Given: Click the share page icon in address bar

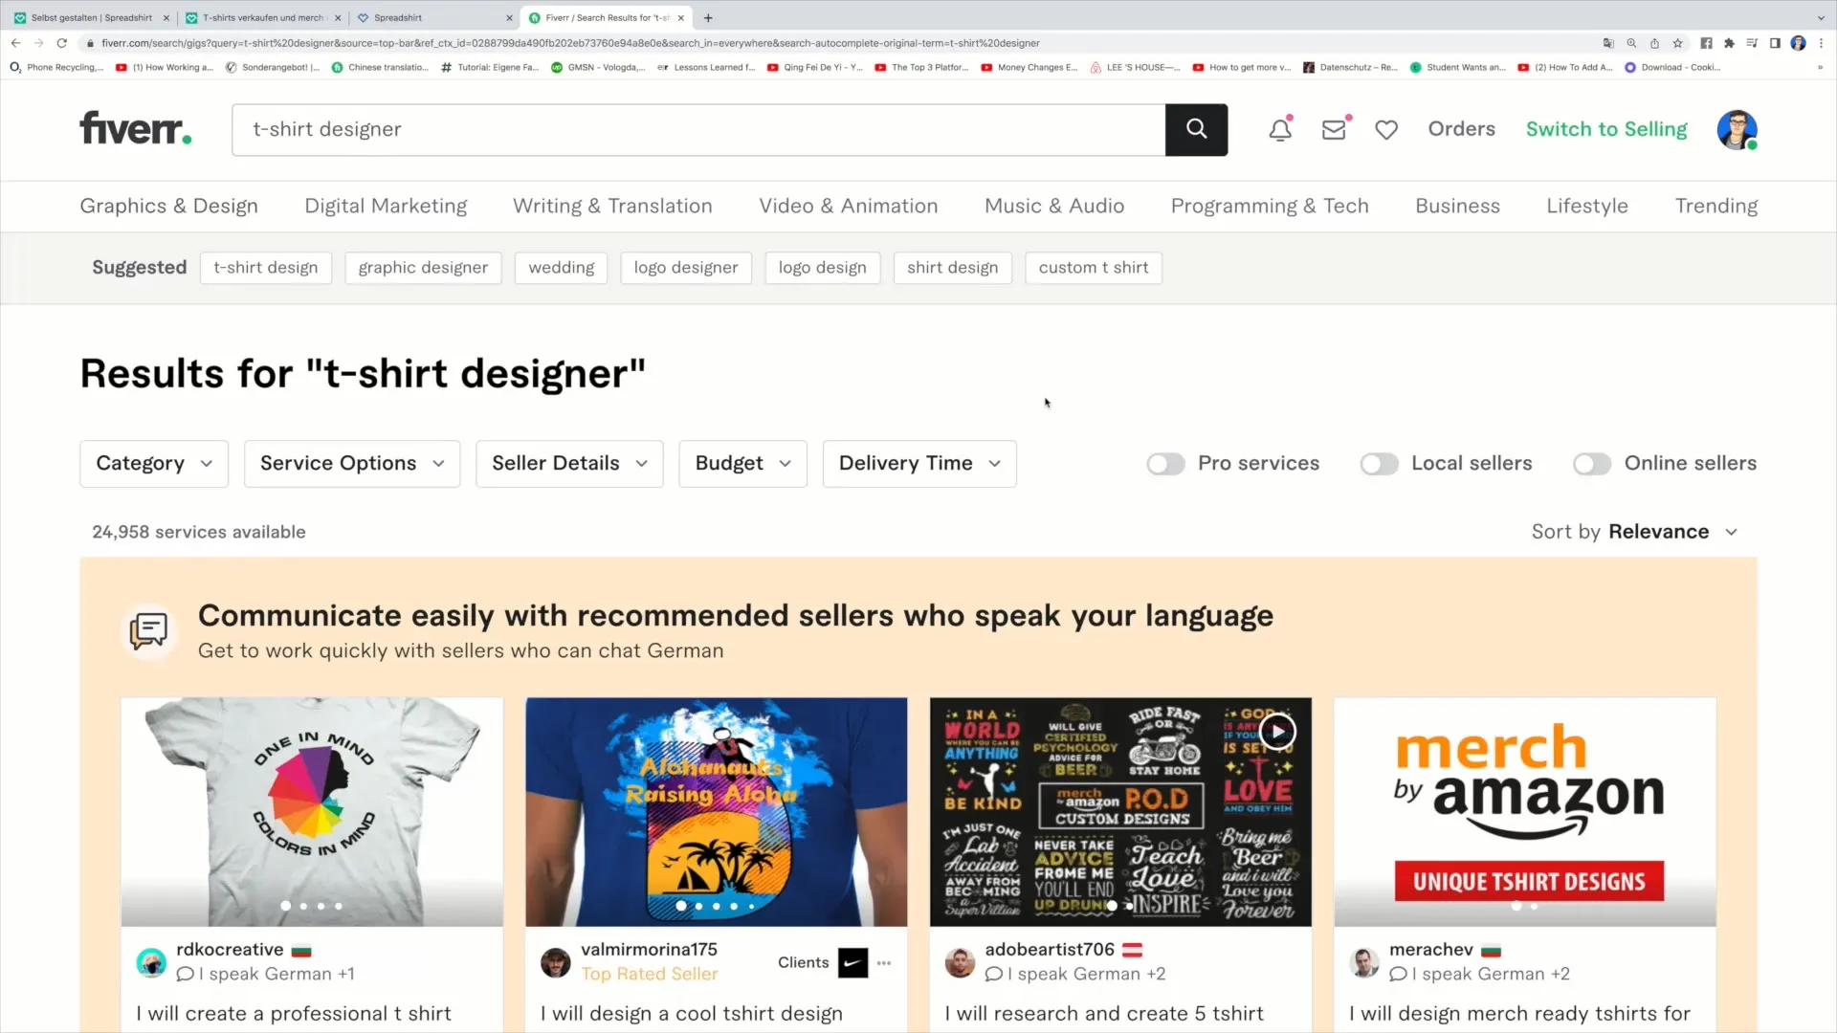Looking at the screenshot, I should pyautogui.click(x=1654, y=43).
